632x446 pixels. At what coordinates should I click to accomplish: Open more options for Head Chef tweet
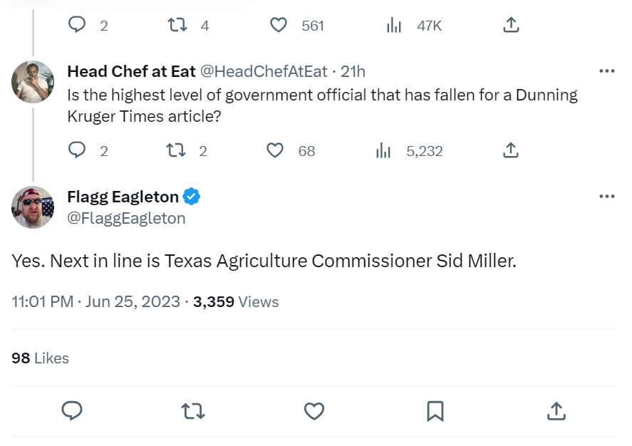(x=607, y=71)
